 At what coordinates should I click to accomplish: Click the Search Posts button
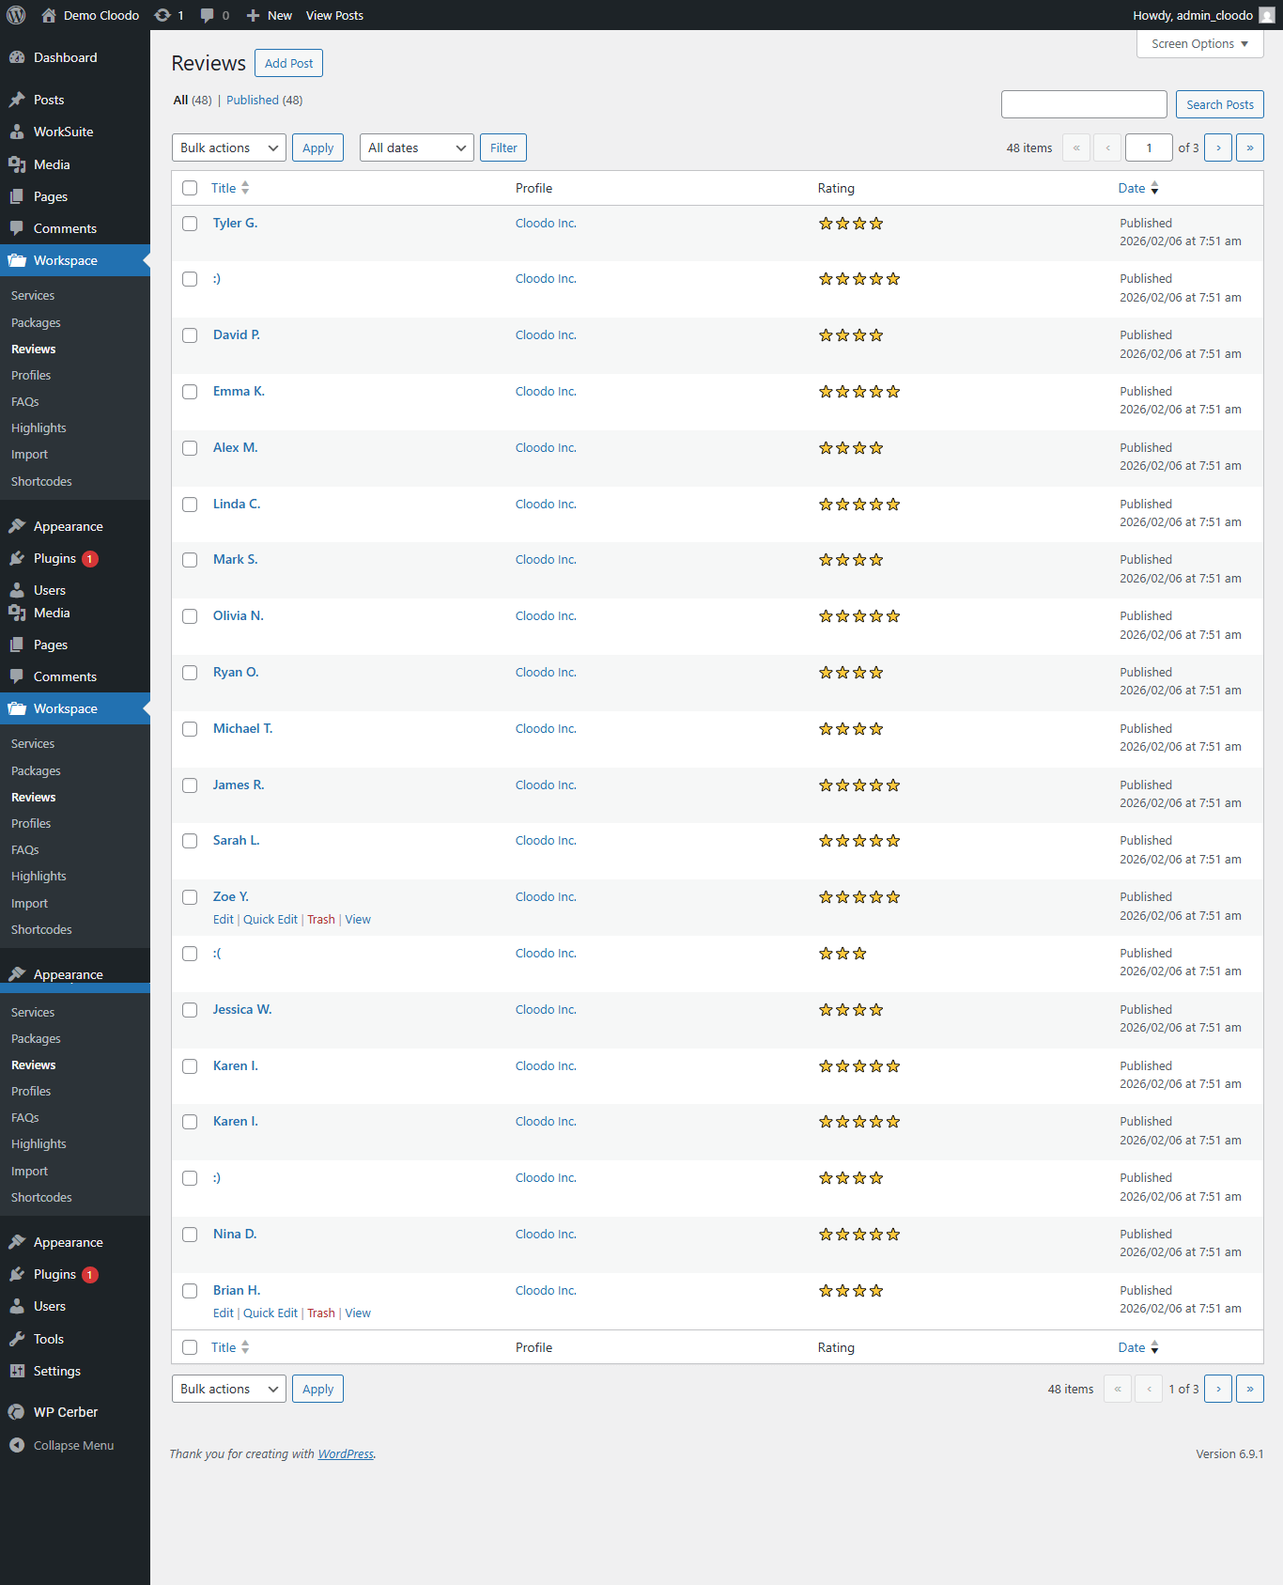pos(1220,104)
